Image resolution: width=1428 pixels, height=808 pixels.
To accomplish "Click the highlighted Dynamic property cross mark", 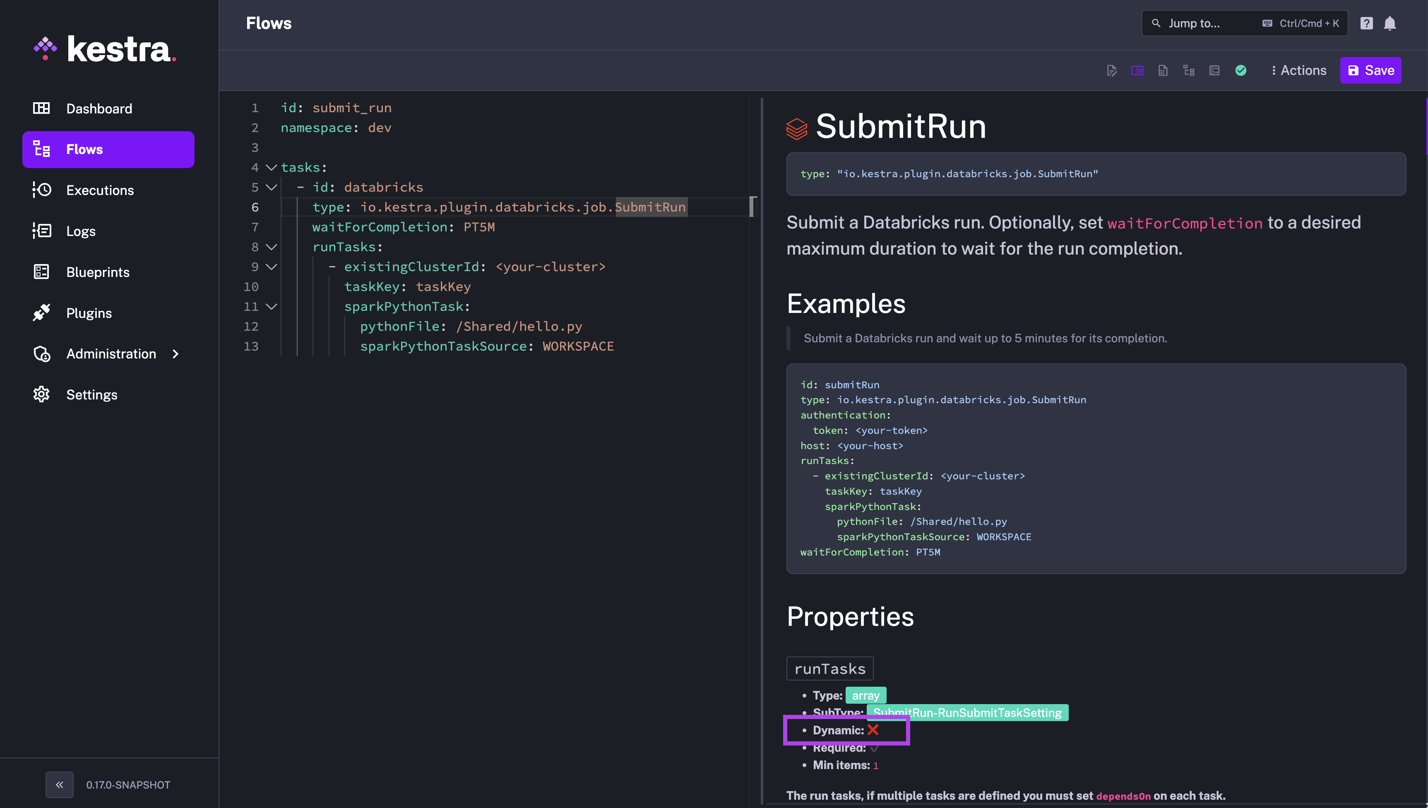I will [x=873, y=730].
